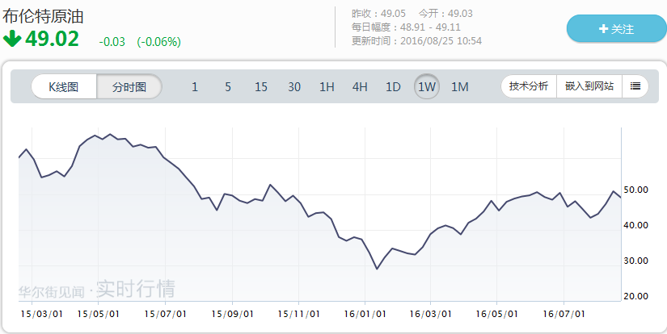The width and height of the screenshot is (667, 334).
Task: Change timeframe to 1D
Action: [393, 87]
